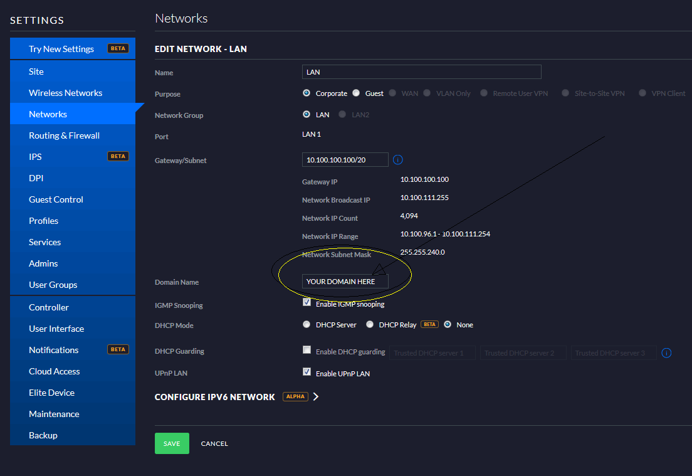The image size is (692, 476).
Task: Expand the Configure IPv6 Network section
Action: pyautogui.click(x=316, y=397)
